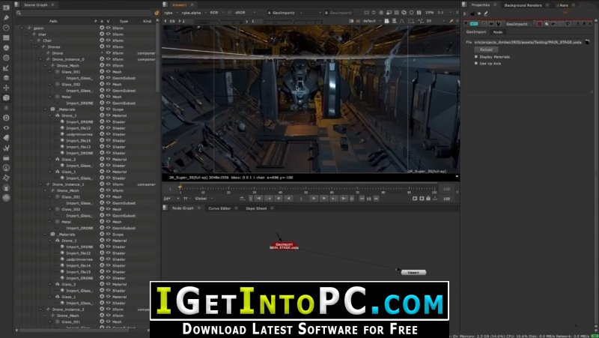
Task: Click the timeline playhead marker at frame 1
Action: (x=180, y=187)
